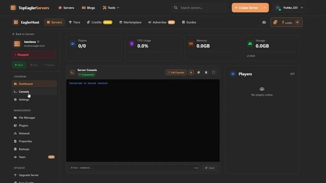Select the Marketplace tab

pyautogui.click(x=130, y=22)
